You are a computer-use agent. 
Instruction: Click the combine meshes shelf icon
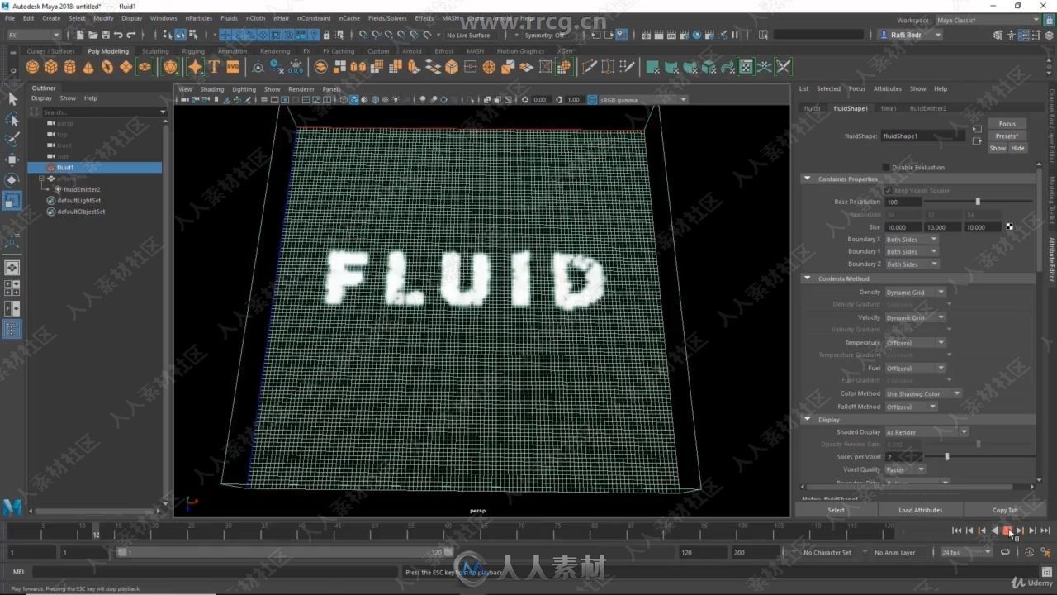coord(320,67)
